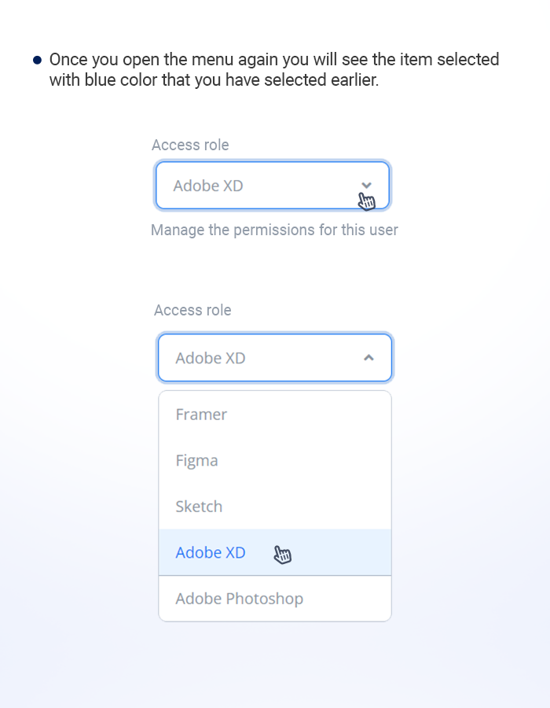Select Figma from the access role options
This screenshot has width=550, height=708.
pyautogui.click(x=196, y=460)
